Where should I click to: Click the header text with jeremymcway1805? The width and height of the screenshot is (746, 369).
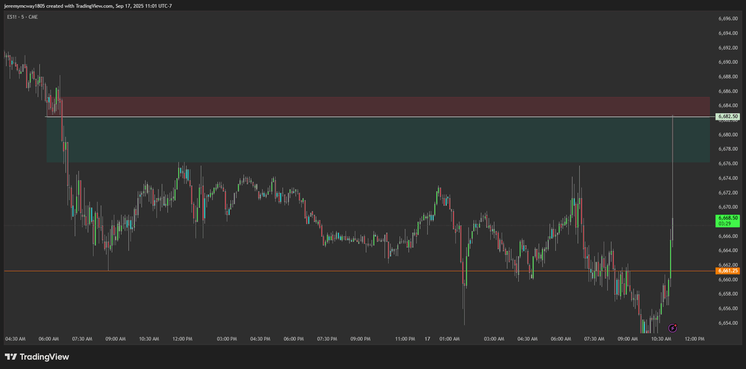point(88,6)
